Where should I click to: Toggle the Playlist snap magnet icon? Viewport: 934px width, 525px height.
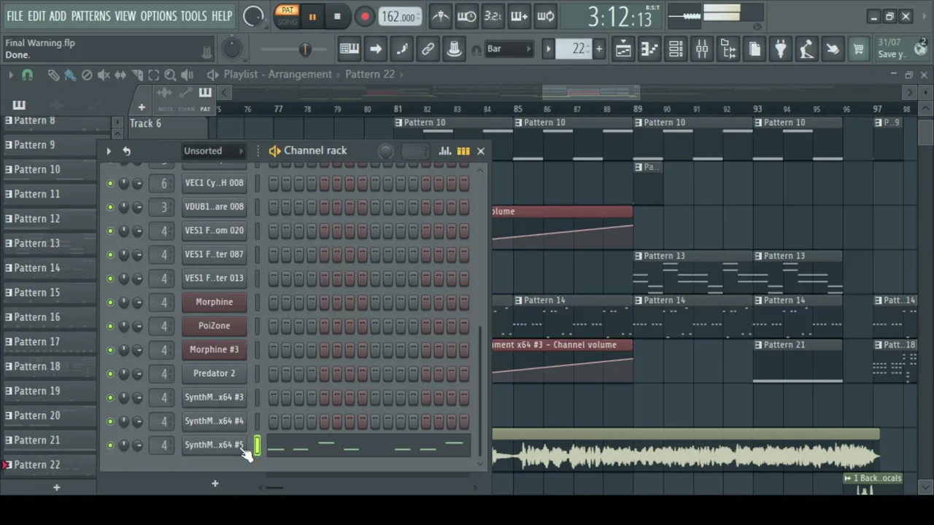[x=27, y=74]
